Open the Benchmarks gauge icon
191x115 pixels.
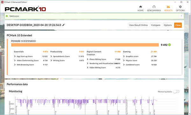point(154,7)
